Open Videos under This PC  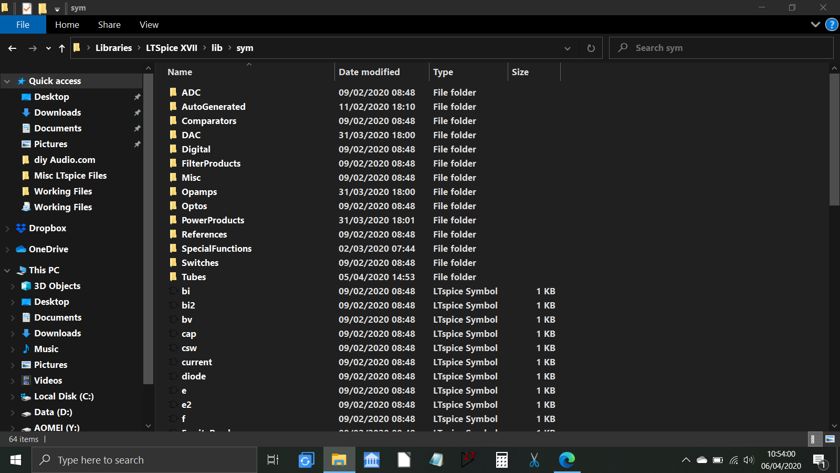[x=48, y=381]
